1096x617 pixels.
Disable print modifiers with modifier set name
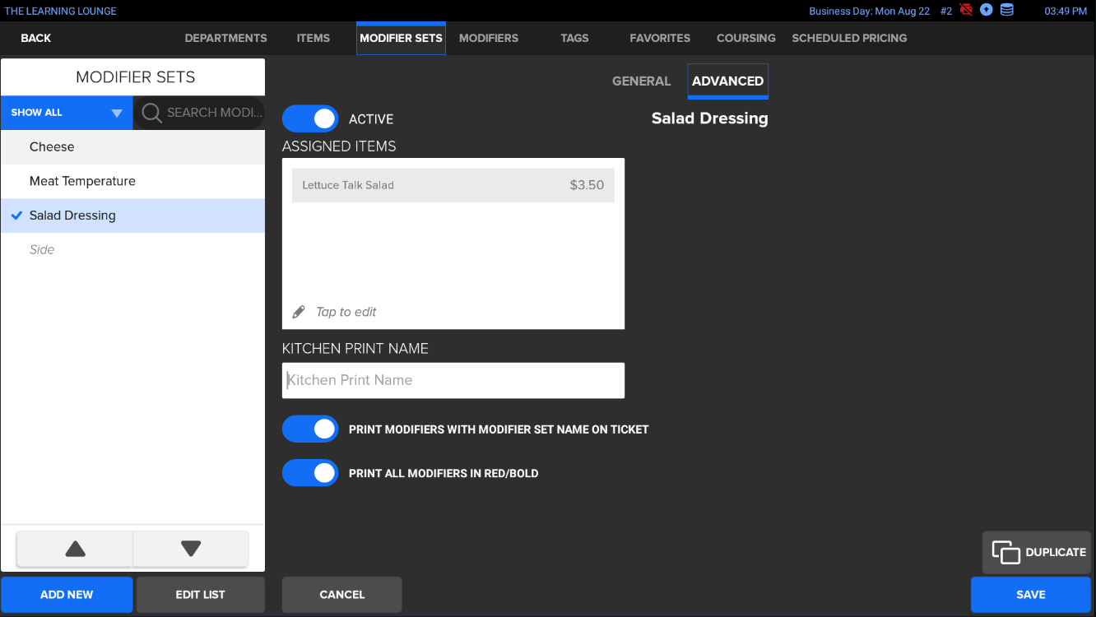[310, 429]
